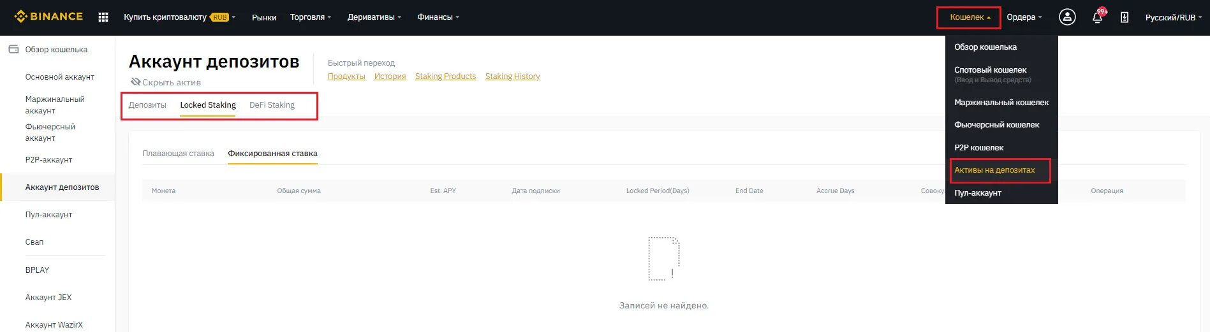Switch to the Депозиты tab
The image size is (1210, 332).
147,105
